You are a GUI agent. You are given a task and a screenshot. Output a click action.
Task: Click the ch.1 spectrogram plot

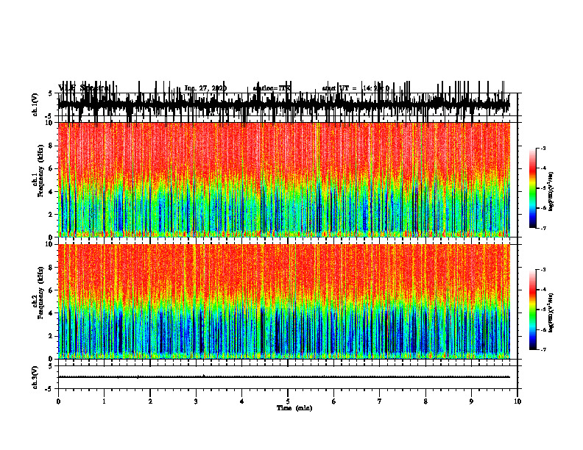pyautogui.click(x=284, y=179)
